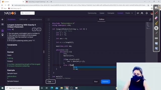Open the Compete menu
Viewport: 161px width, 90px height.
pos(111,13)
